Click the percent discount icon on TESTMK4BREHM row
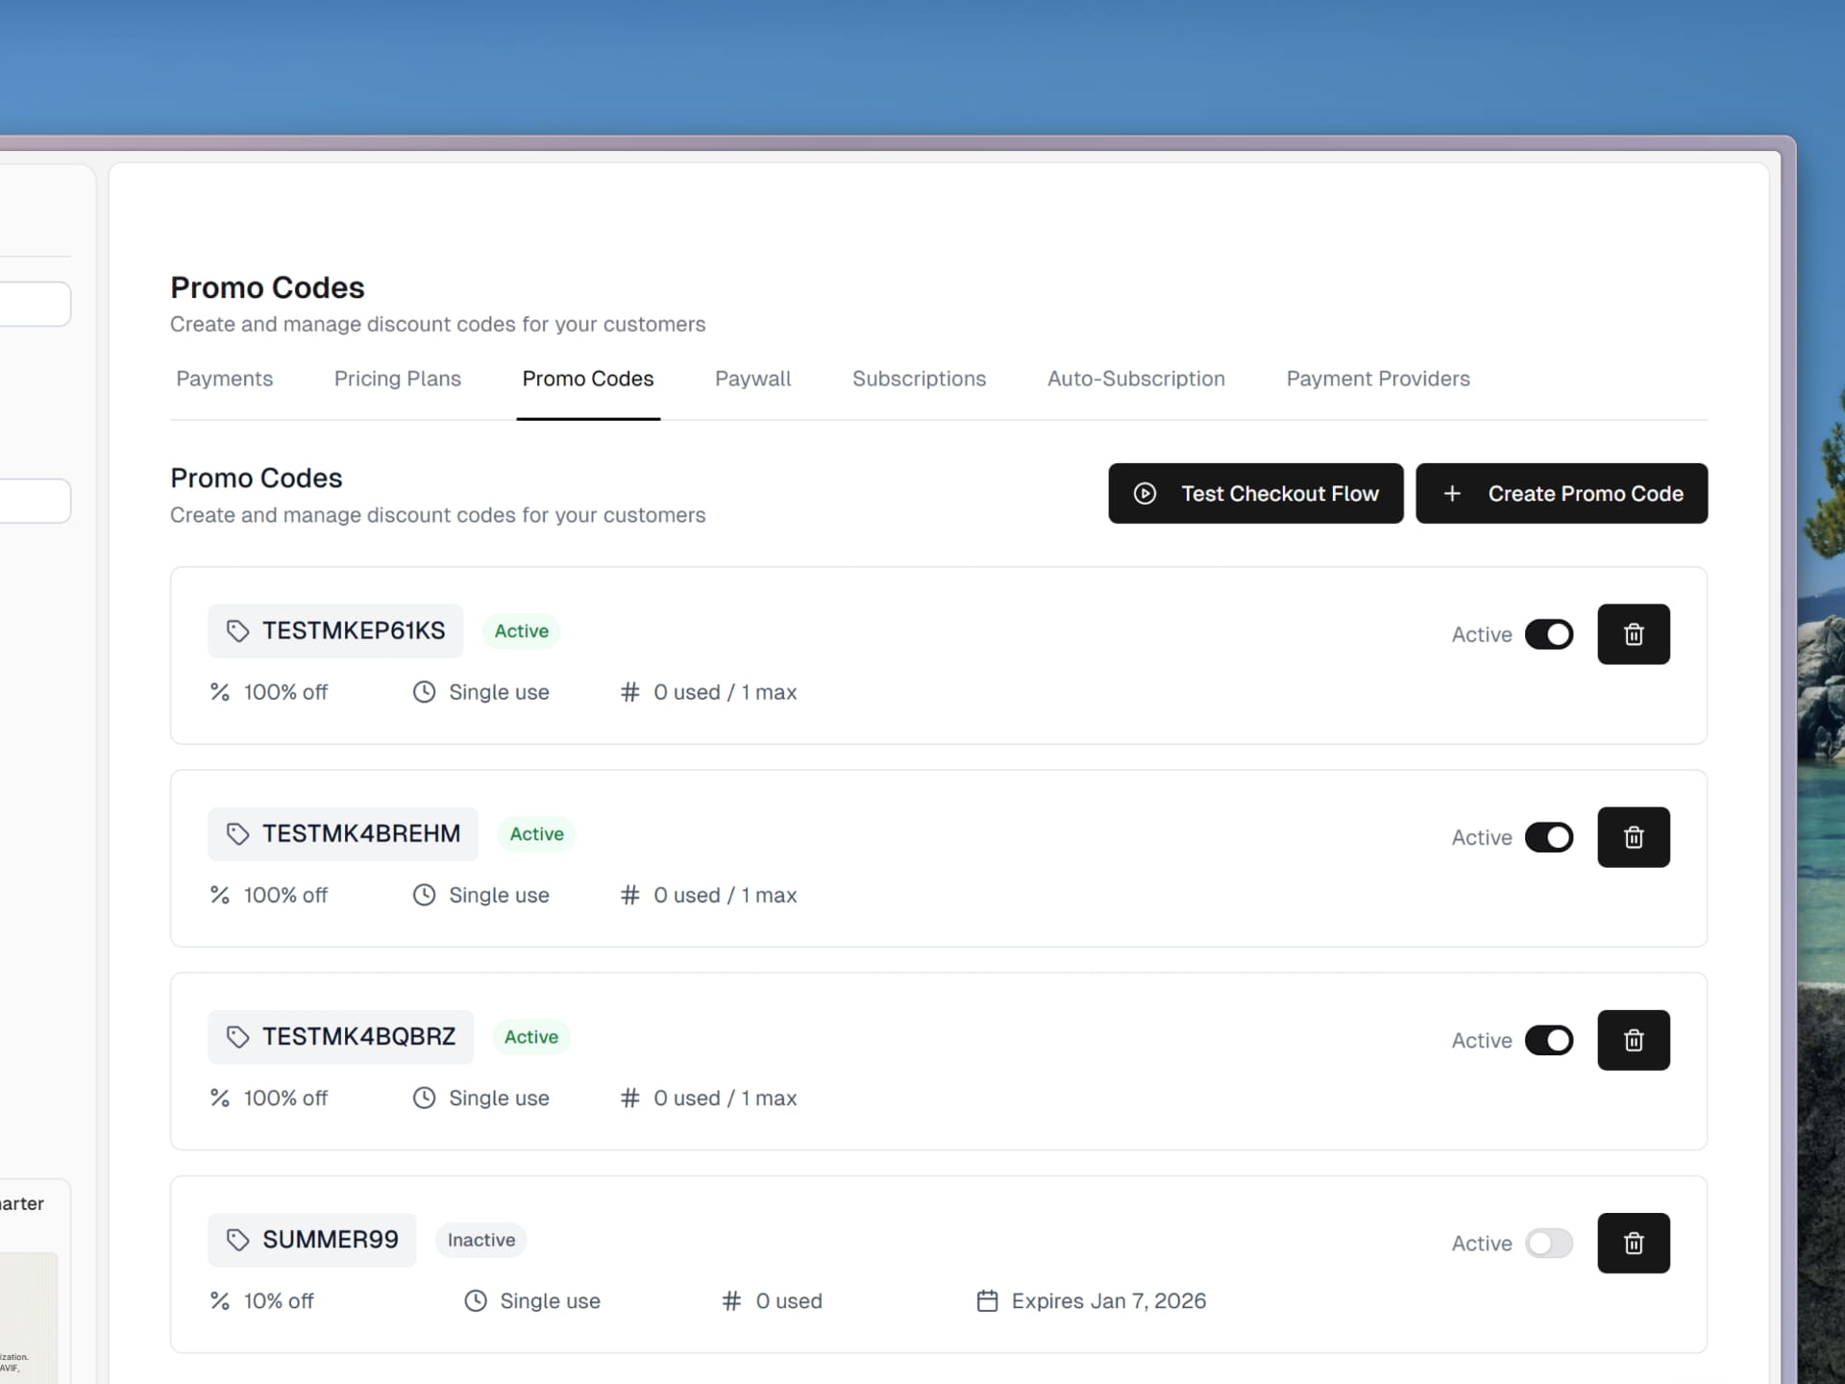 point(220,895)
